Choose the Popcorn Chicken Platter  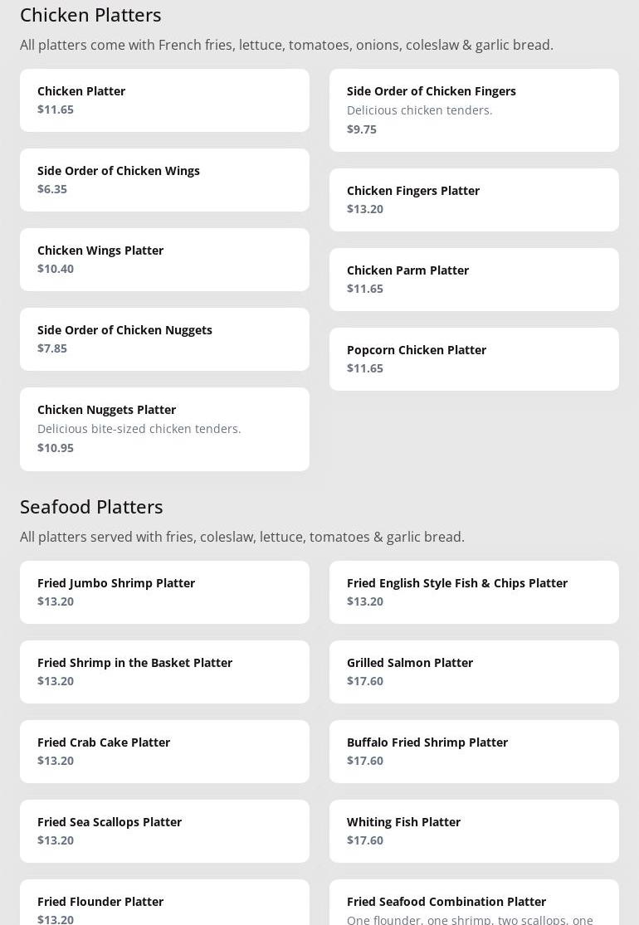474,359
